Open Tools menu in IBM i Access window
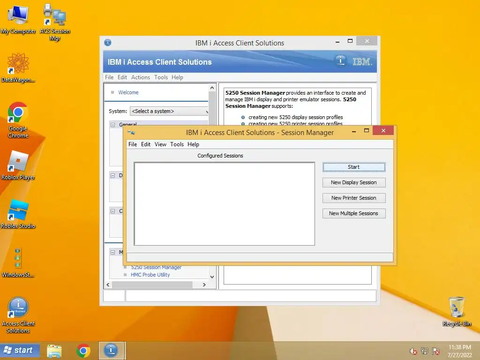 pos(161,77)
